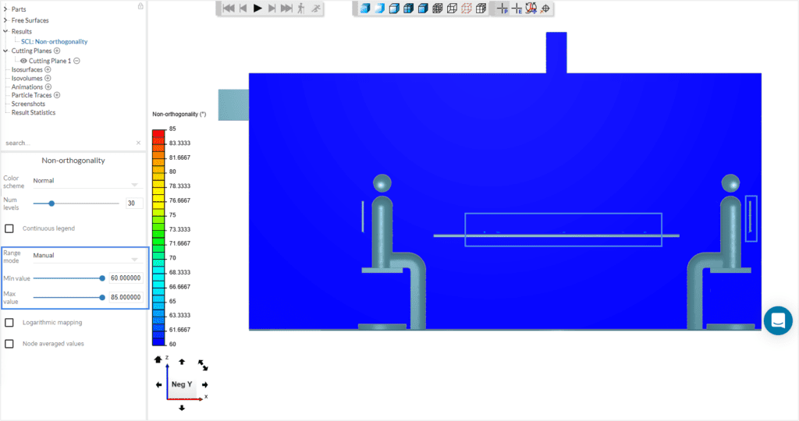Click the Max value input field
Image resolution: width=799 pixels, height=421 pixels.
click(x=125, y=297)
